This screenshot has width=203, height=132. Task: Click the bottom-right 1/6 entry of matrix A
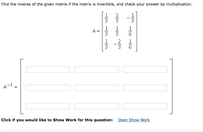[x=130, y=44]
